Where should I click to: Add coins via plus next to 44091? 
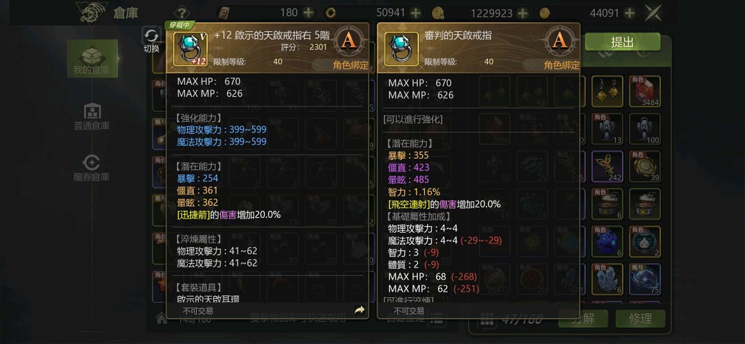coord(630,13)
